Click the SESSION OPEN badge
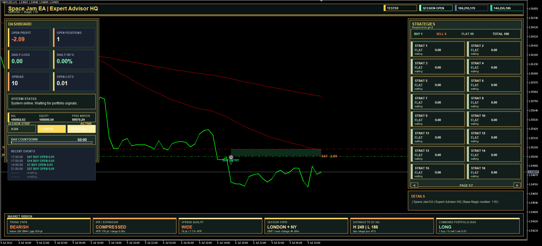This screenshot has height=246, width=542. point(436,8)
